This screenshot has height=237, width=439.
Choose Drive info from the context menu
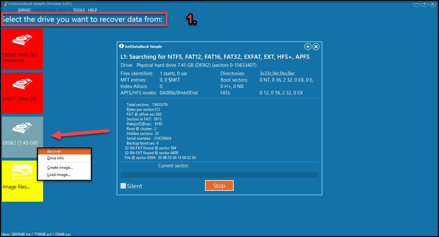coord(65,158)
